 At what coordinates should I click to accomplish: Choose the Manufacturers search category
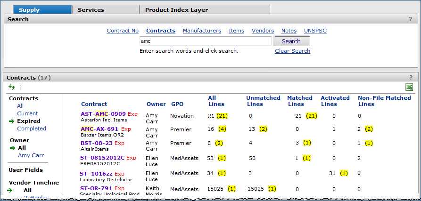click(202, 31)
